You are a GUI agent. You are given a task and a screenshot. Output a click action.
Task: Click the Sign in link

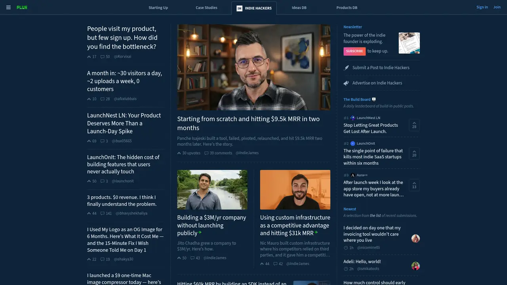pos(482,8)
